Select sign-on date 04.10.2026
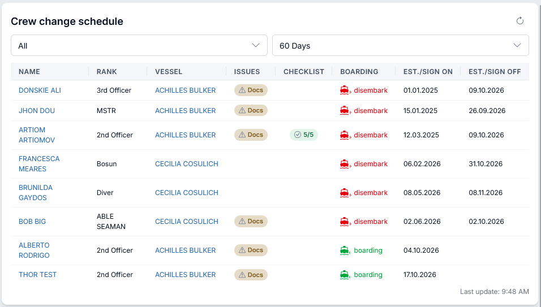Screen dimensions: 541x307 (x=421, y=250)
